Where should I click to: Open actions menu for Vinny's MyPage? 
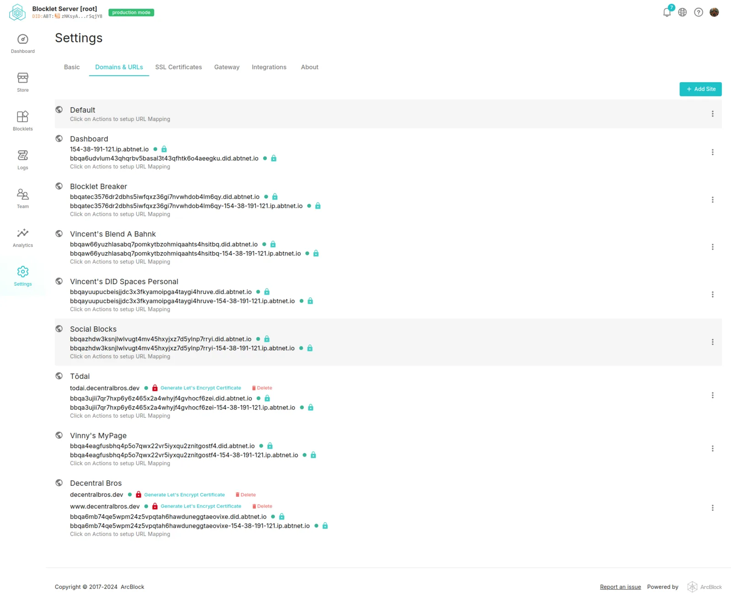pyautogui.click(x=713, y=449)
